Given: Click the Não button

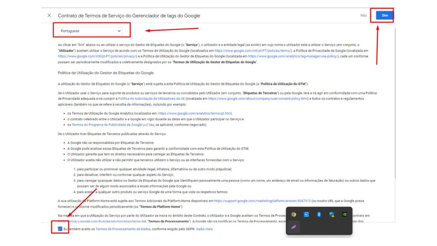Looking at the screenshot, I should click(364, 16).
